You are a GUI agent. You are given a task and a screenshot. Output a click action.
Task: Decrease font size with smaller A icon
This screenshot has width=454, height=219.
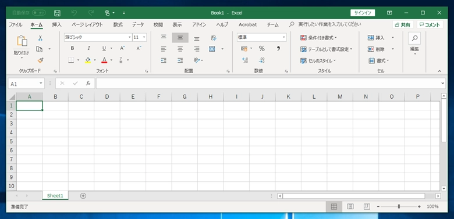[x=139, y=48]
